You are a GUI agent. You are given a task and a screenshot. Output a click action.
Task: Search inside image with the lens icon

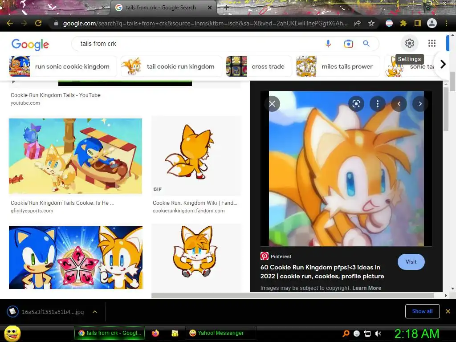356,104
